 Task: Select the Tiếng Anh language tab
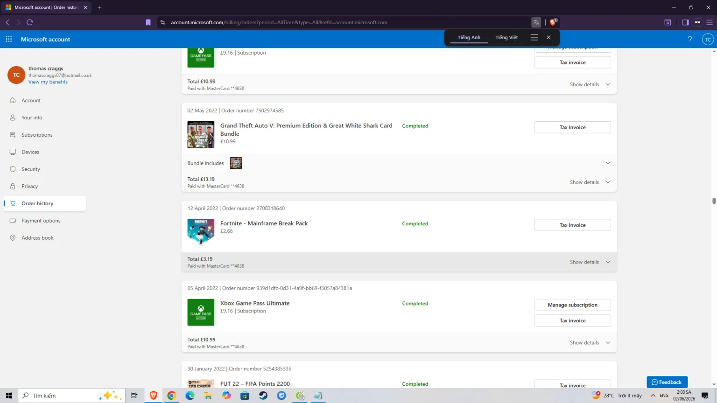pos(469,38)
